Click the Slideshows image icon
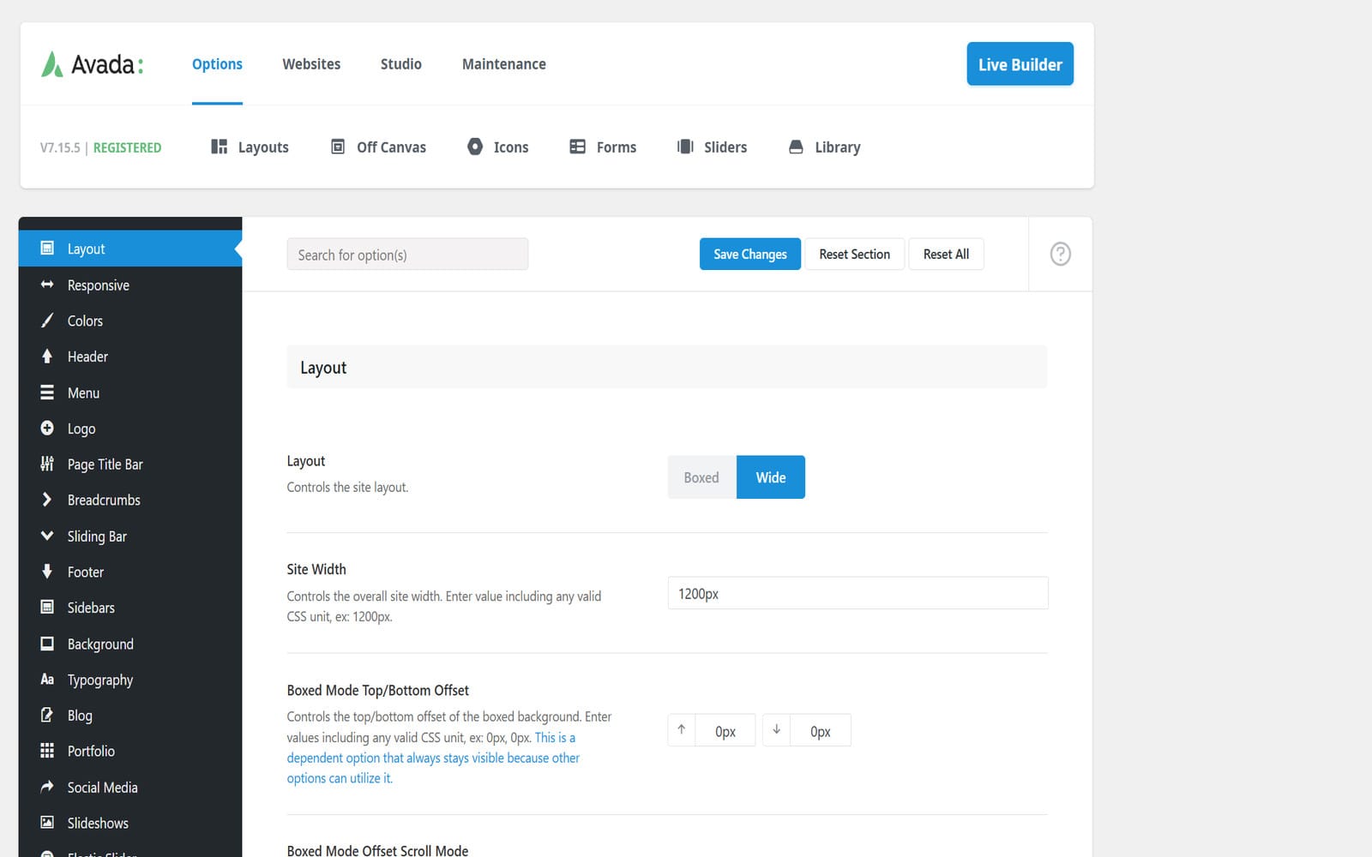The height and width of the screenshot is (857, 1372). (47, 822)
